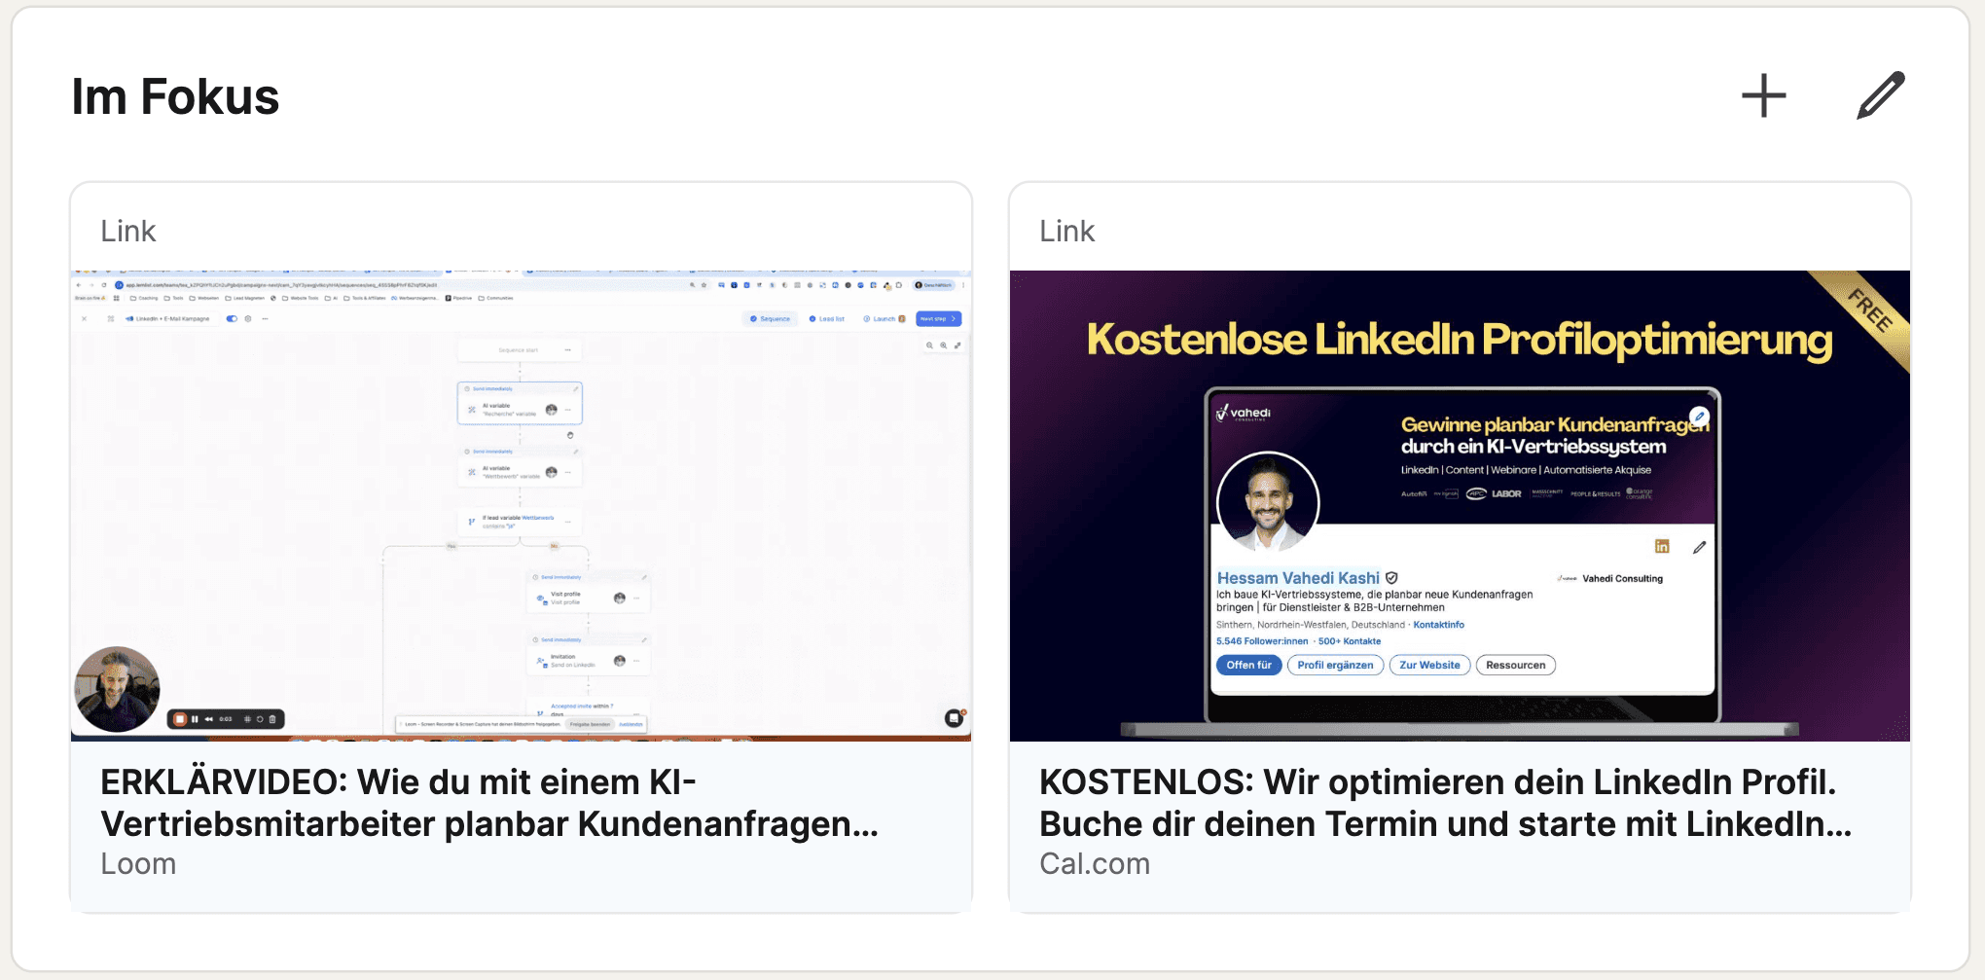Click the Loom source label
1985x980 pixels.
point(138,863)
